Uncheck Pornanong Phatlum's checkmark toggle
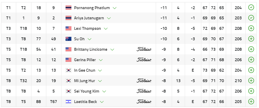 (x=251, y=8)
